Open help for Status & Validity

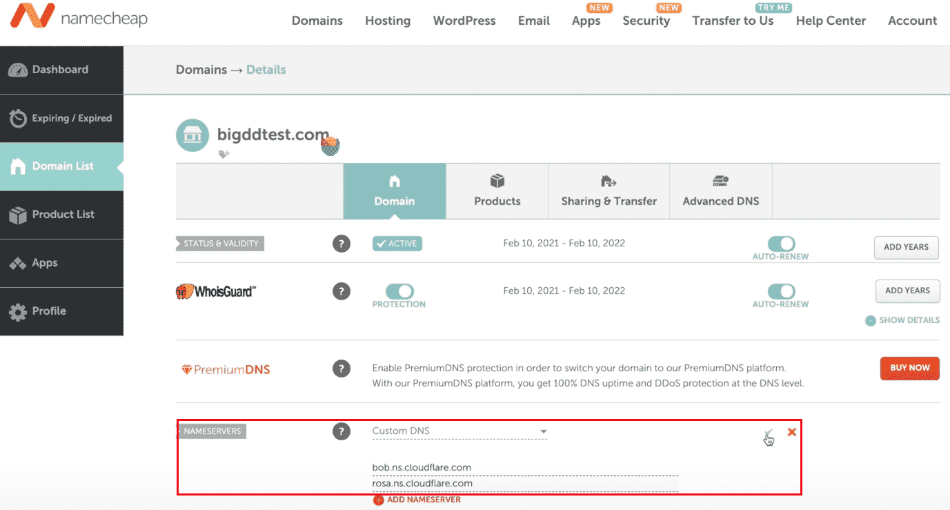(x=342, y=244)
